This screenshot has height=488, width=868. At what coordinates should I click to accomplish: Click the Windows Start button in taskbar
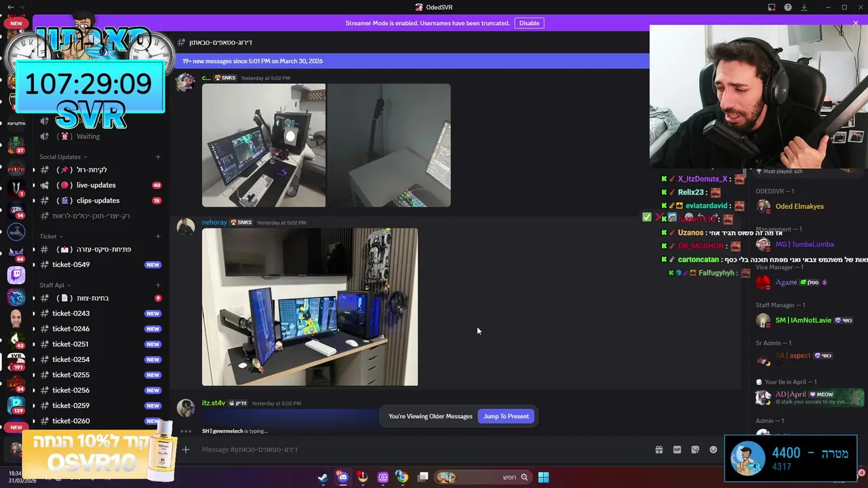543,477
